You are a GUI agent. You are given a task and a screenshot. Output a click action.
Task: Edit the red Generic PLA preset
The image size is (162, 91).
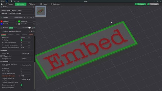(16, 21)
